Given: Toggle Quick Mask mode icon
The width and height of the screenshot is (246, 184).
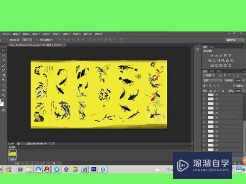Looking at the screenshot, I should pyautogui.click(x=3, y=110).
